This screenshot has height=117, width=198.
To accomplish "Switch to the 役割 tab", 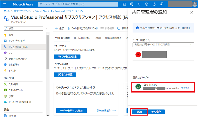I will pos(98,38).
